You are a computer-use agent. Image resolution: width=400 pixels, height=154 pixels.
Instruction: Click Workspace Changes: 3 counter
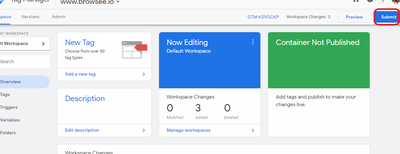(x=308, y=17)
